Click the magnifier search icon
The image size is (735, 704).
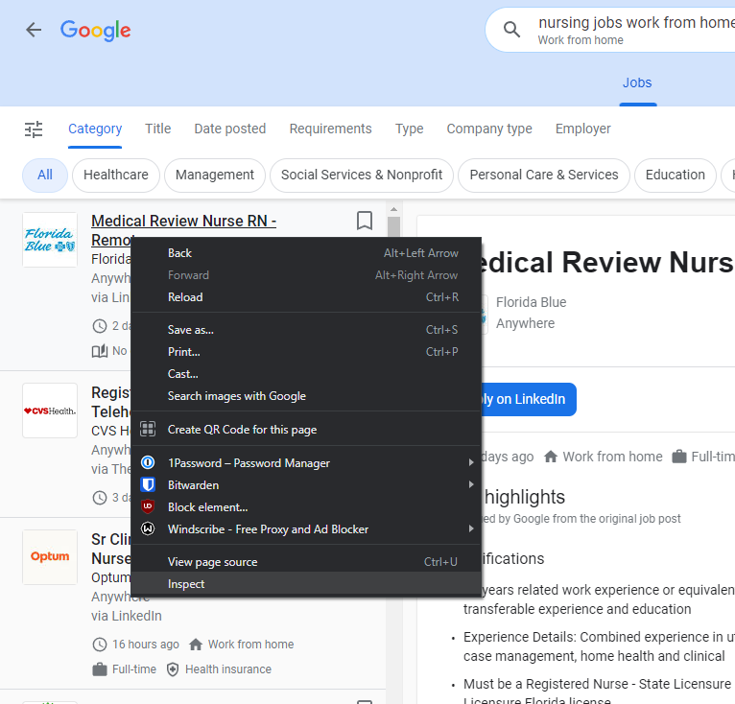click(x=511, y=30)
